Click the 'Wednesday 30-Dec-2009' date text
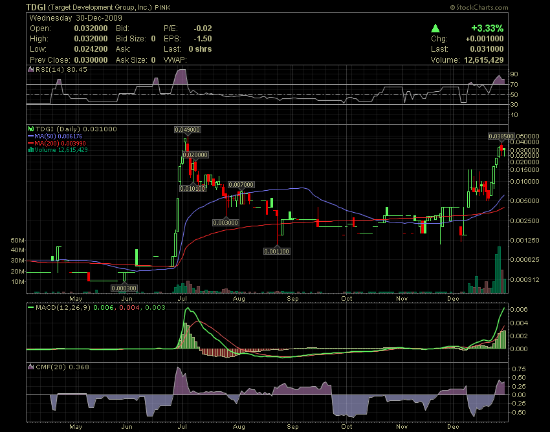Screen dimensions: 550x432 click(x=76, y=18)
